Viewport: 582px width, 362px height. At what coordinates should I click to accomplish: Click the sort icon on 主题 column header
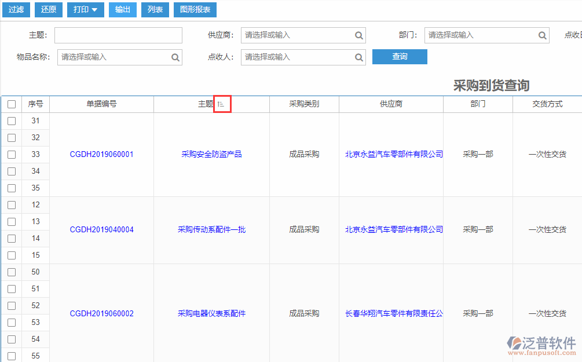point(222,104)
